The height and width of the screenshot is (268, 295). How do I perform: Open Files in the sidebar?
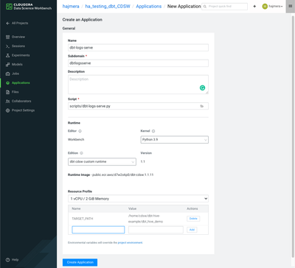point(15,92)
